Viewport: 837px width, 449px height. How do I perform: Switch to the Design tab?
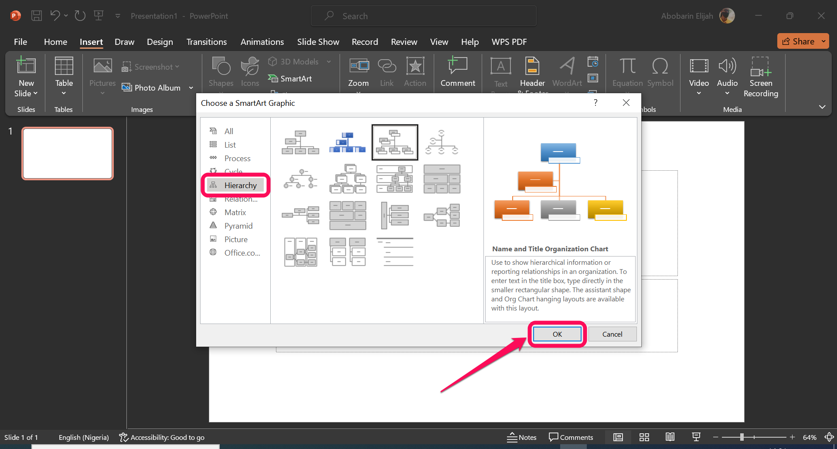tap(160, 42)
